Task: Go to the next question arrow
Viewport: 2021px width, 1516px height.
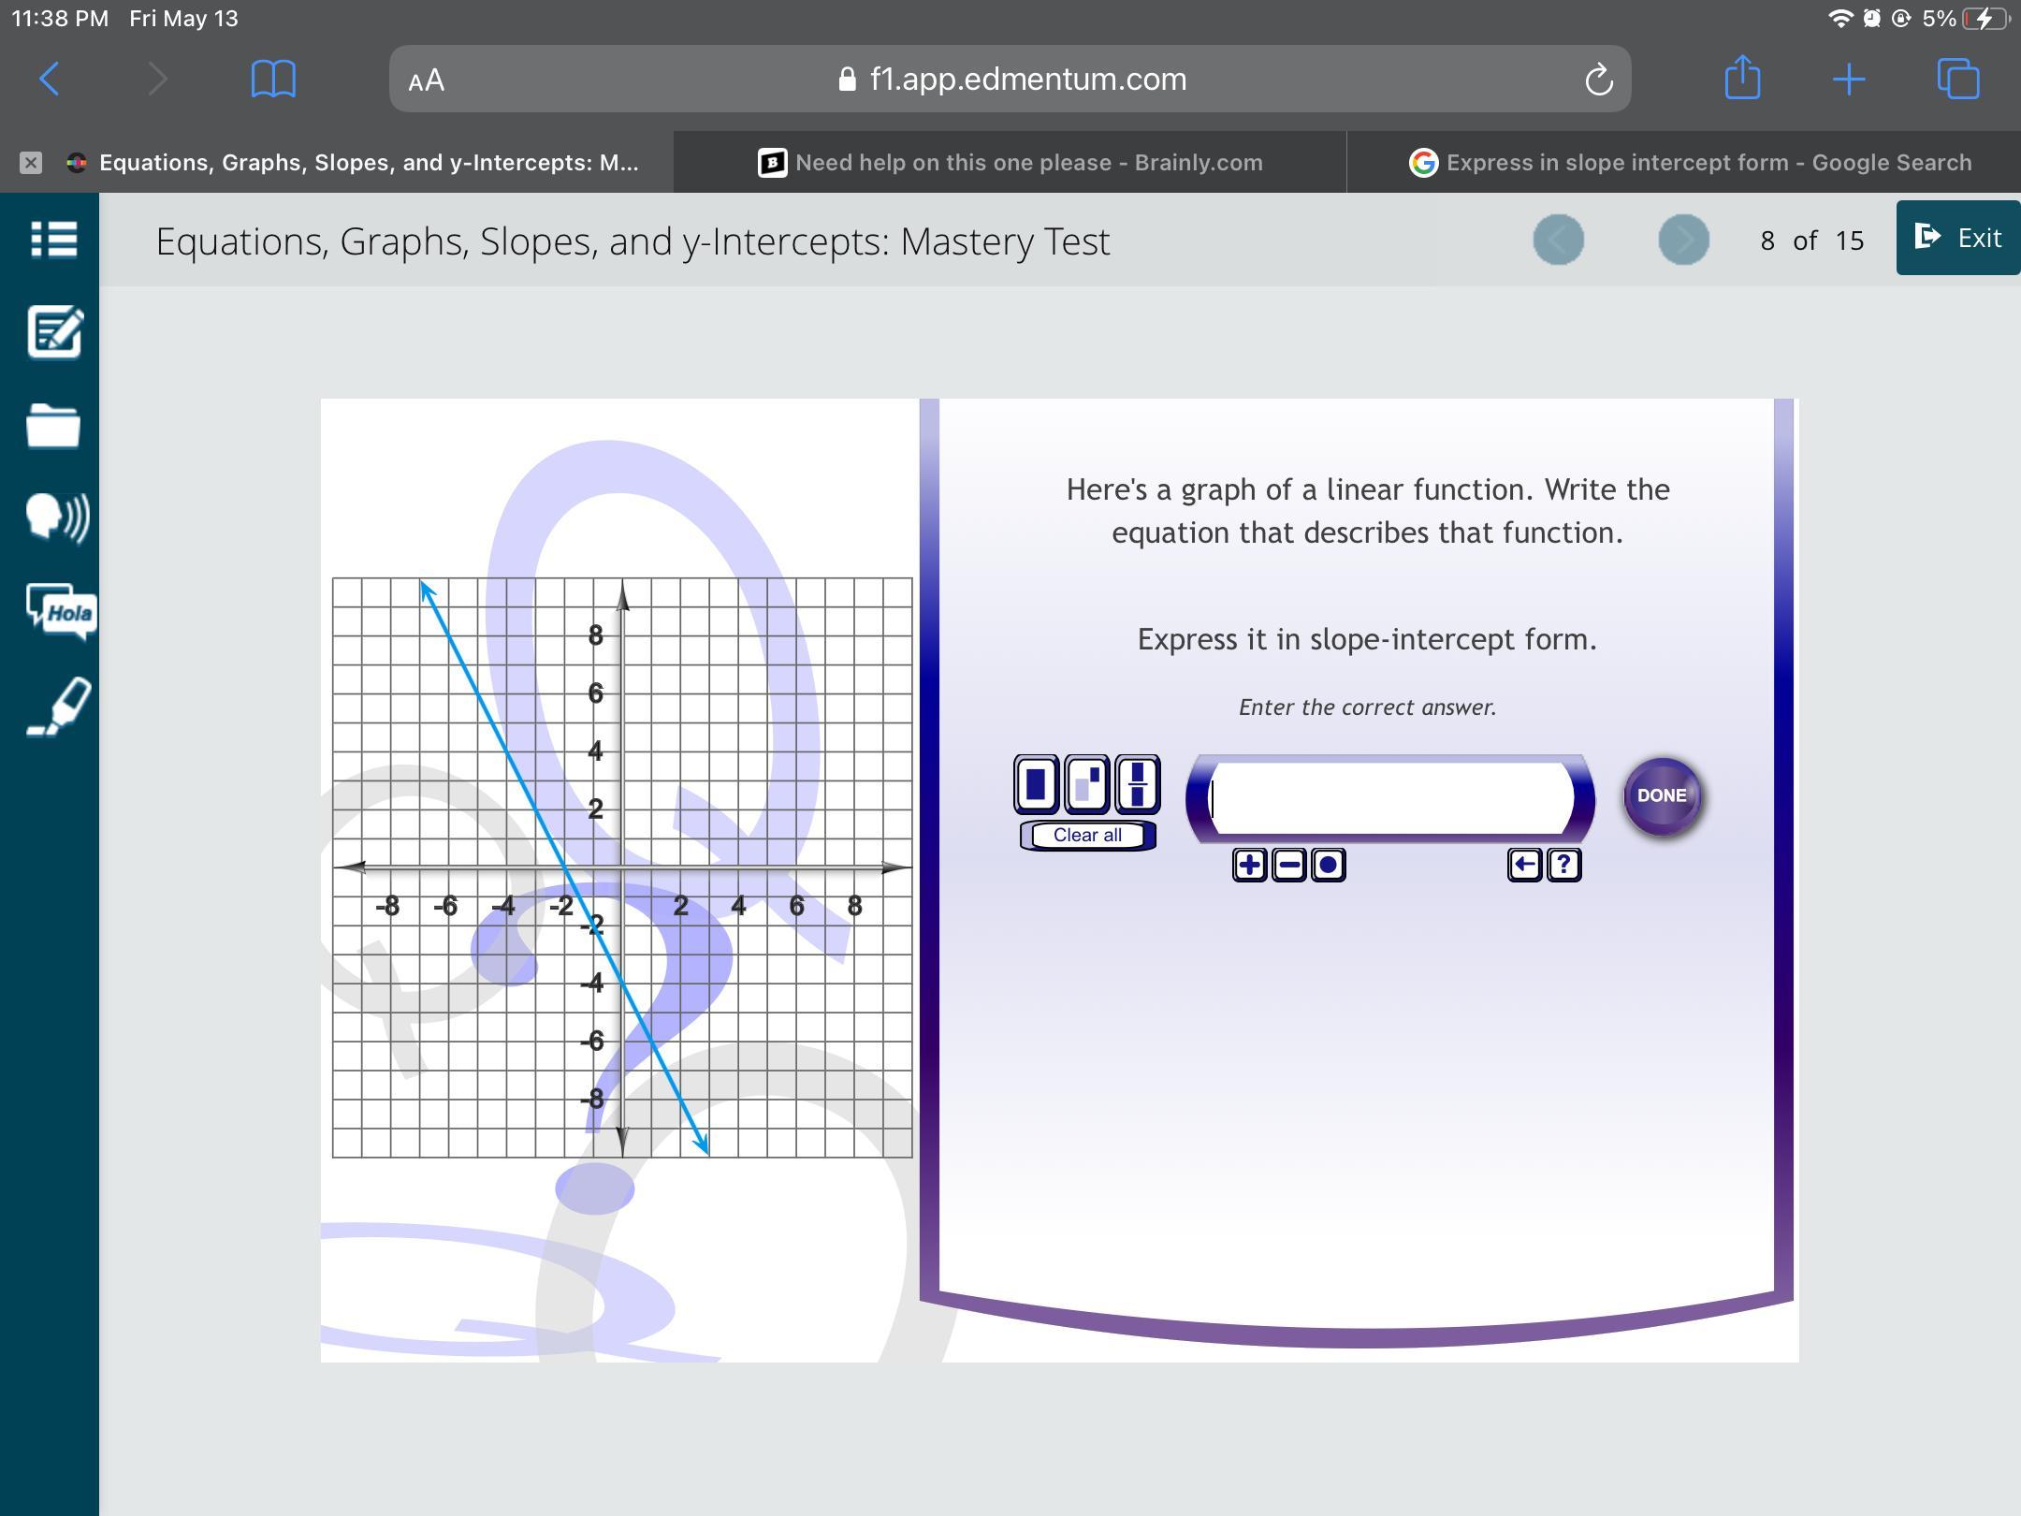Action: tap(1682, 241)
